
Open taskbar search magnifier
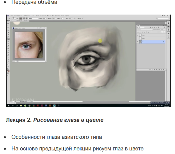pos(13,106)
